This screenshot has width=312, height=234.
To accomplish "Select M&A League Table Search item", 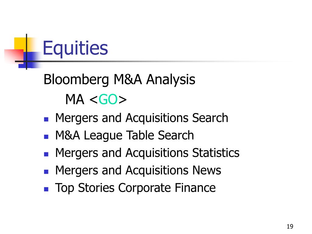I will [x=124, y=135].
